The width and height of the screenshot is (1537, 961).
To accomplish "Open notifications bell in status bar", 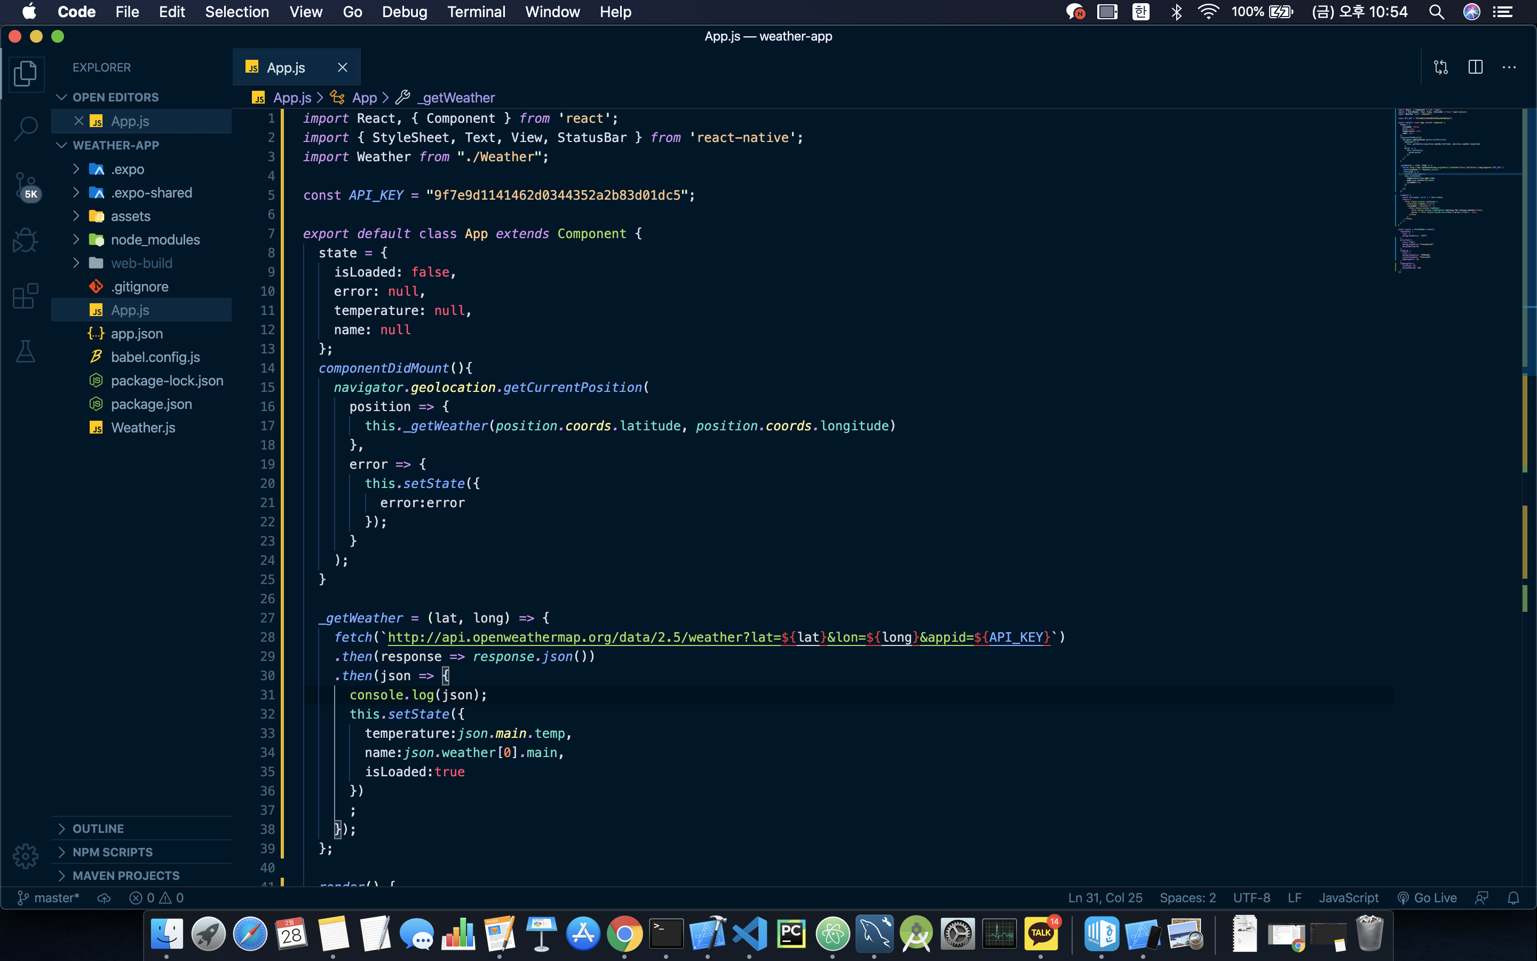I will (x=1514, y=897).
